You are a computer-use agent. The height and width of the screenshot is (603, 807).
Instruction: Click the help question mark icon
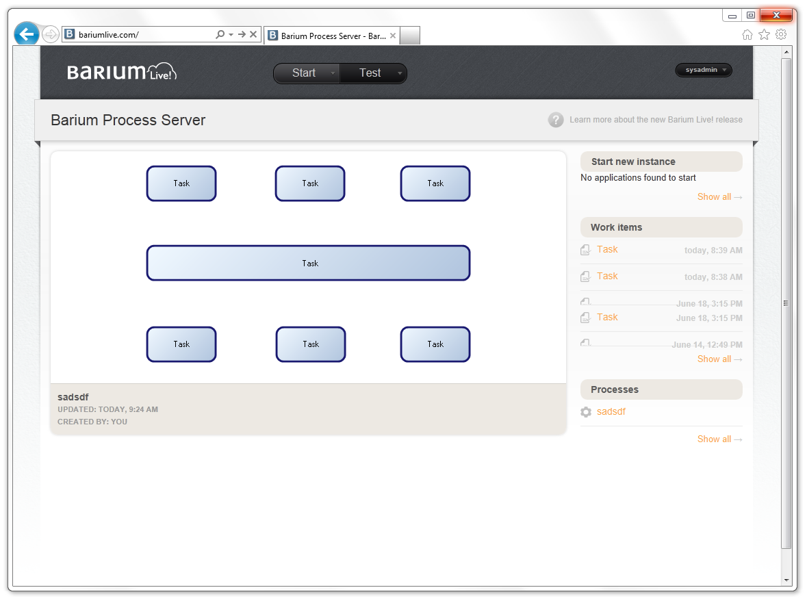coord(556,120)
